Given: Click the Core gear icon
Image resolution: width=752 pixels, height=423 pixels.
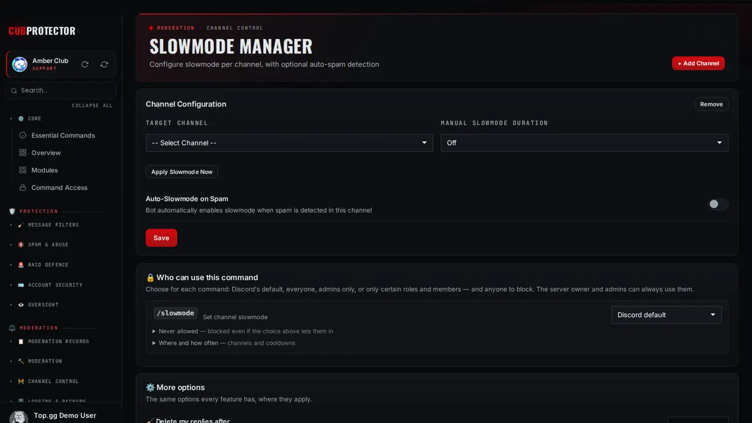Looking at the screenshot, I should point(21,119).
